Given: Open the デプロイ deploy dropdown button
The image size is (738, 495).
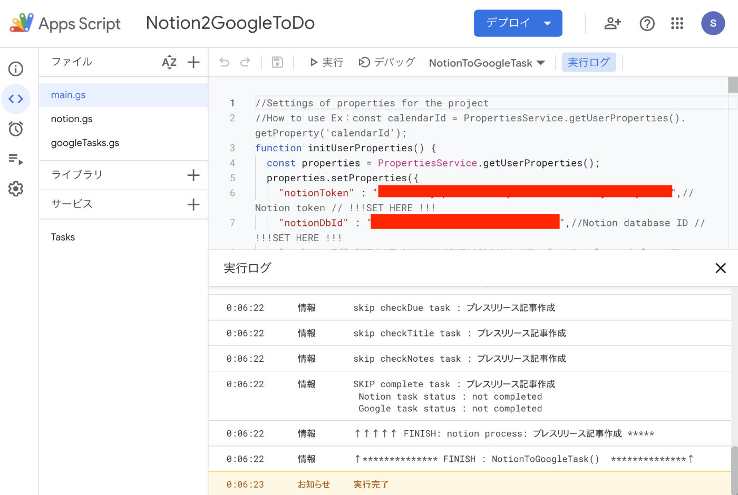Looking at the screenshot, I should pyautogui.click(x=518, y=23).
